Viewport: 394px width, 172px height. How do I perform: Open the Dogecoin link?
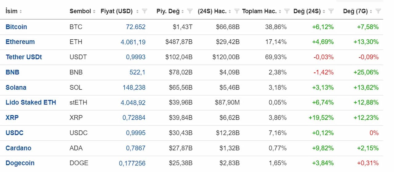point(20,163)
